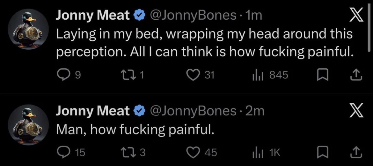Screen dimensions: 373x166
Task: Share the "Laying in my bed" tweet
Action: [356, 75]
